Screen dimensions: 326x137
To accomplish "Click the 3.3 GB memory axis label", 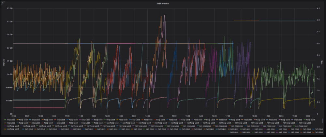I will pyautogui.click(x=10, y=22).
